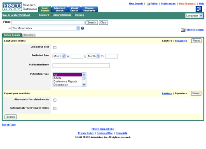The height and width of the screenshot is (149, 206).
Task: Click the Folder link at top
Action: (x=154, y=4)
